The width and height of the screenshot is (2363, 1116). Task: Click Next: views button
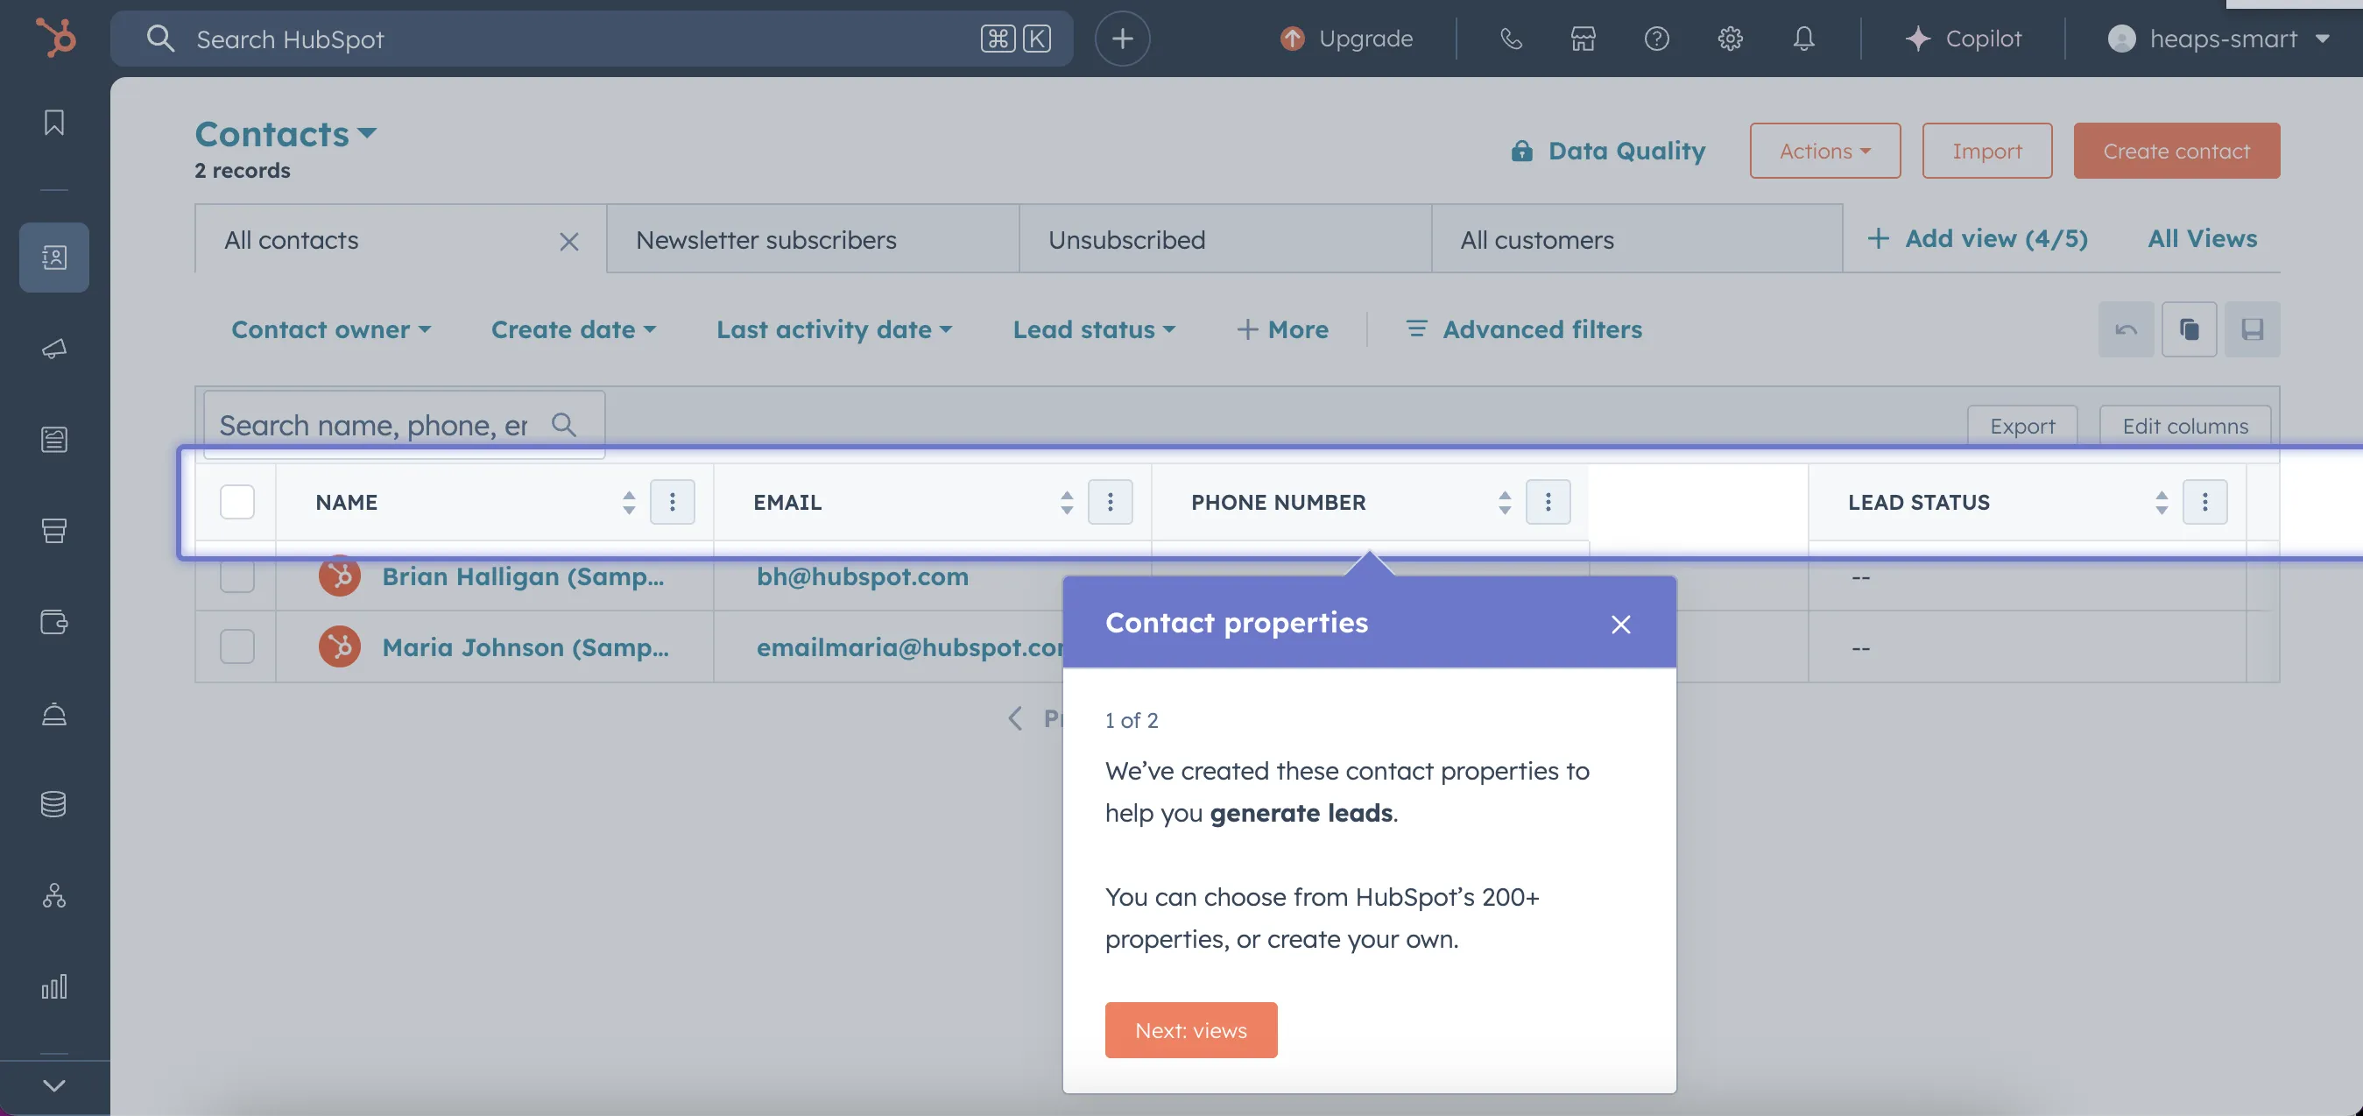(1190, 1030)
